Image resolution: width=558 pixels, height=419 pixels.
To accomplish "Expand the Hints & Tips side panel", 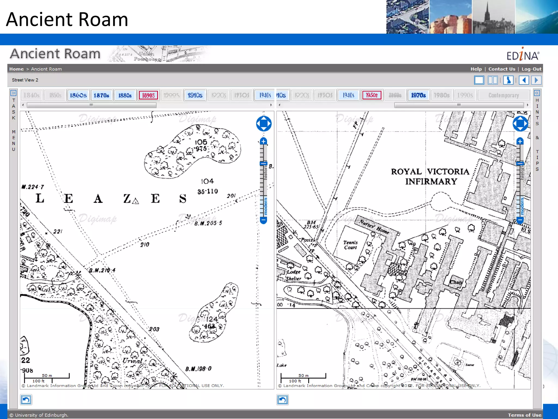I will point(537,93).
